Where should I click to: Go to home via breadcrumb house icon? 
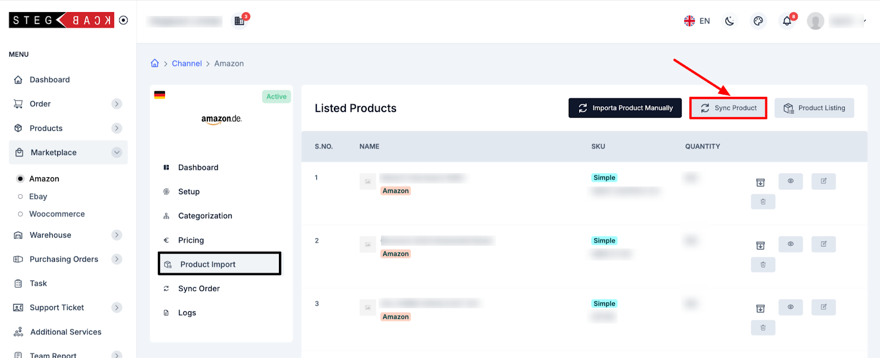(x=155, y=63)
